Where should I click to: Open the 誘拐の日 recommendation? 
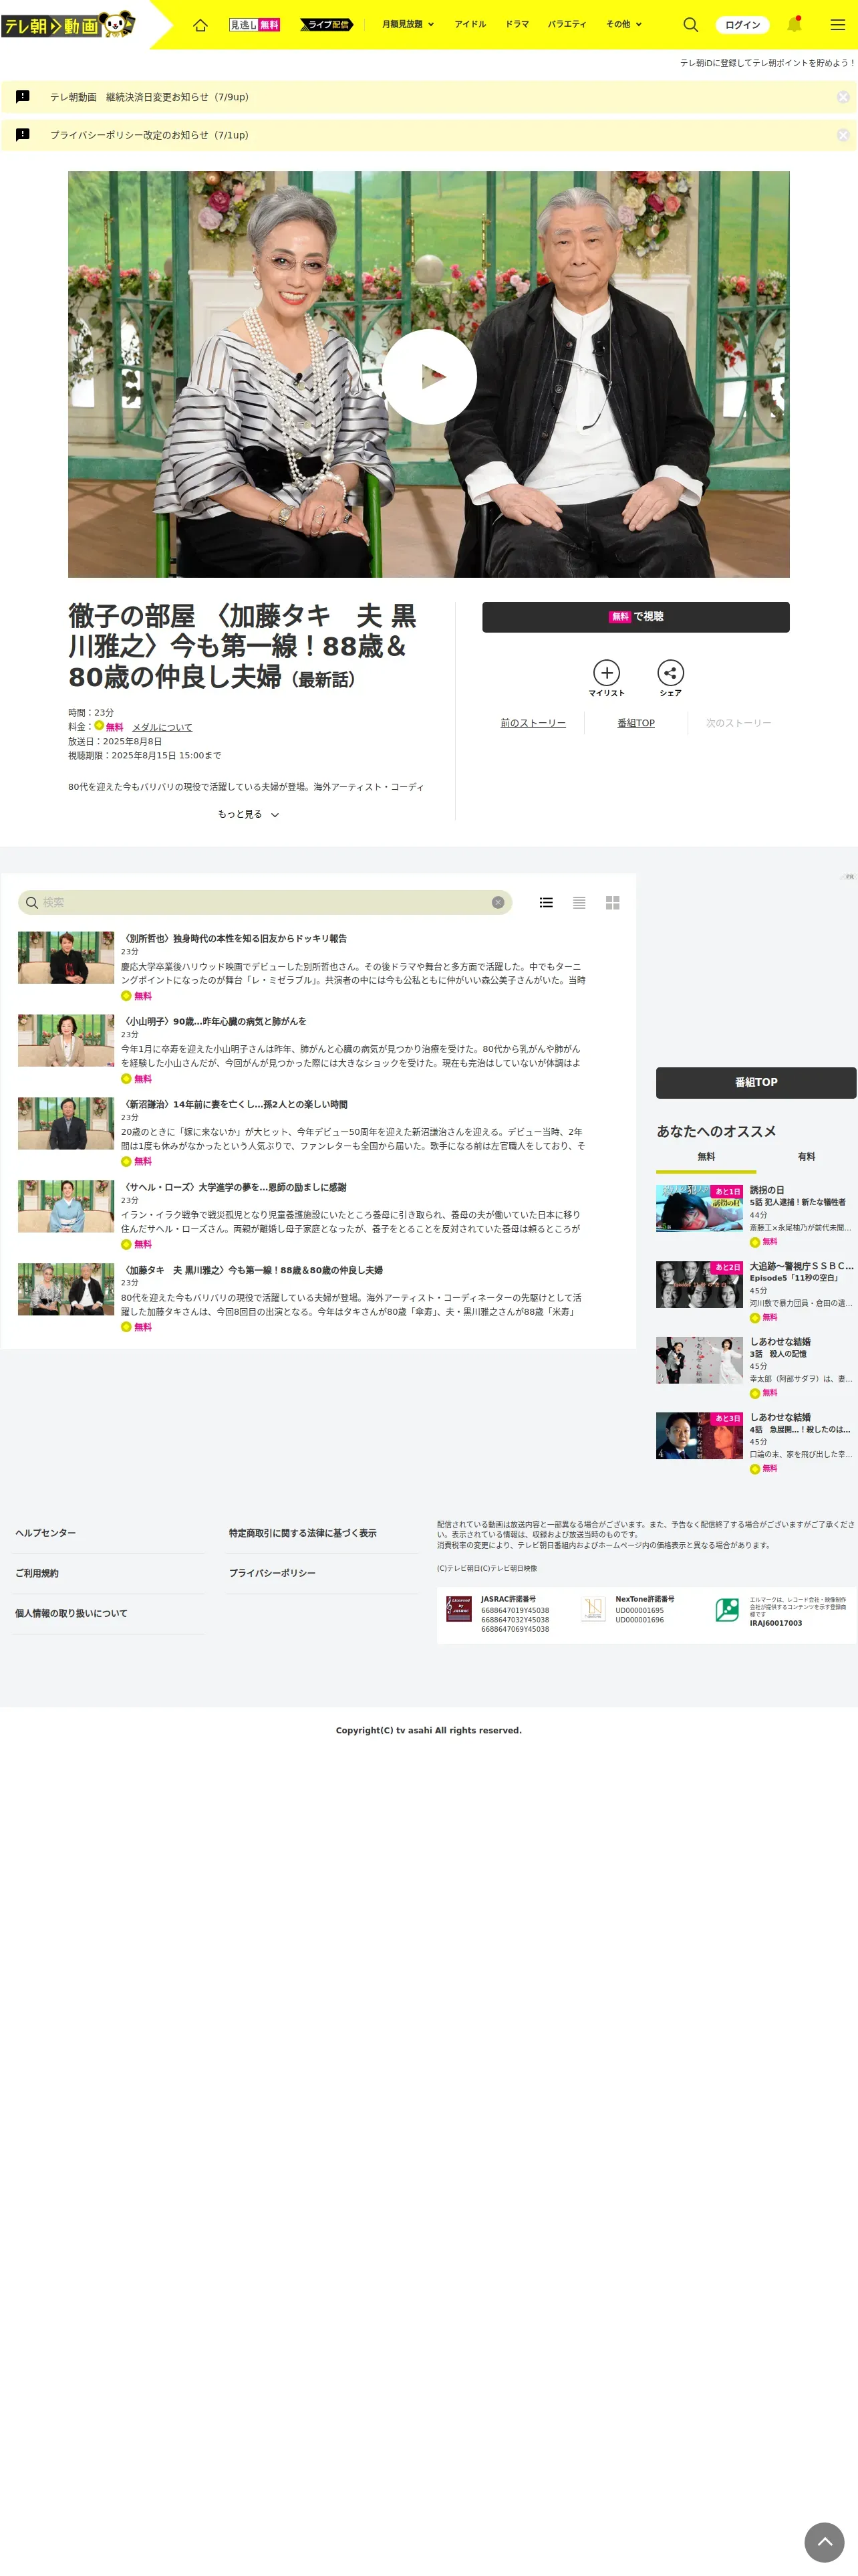(x=756, y=1215)
